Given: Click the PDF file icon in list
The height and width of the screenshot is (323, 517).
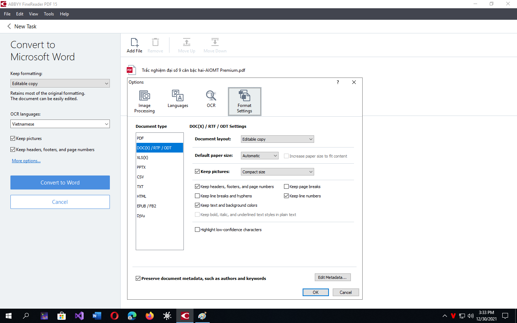Looking at the screenshot, I should click(x=131, y=70).
